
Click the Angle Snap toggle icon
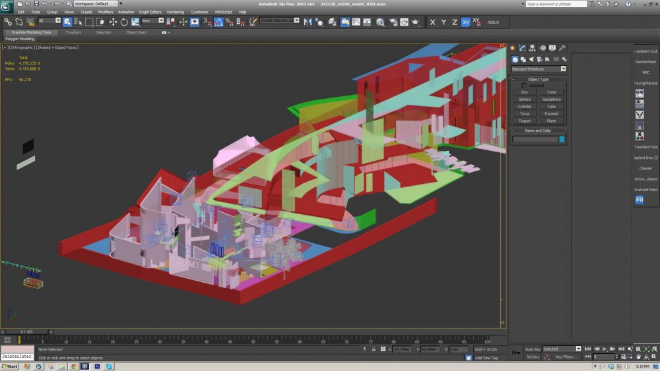pos(217,22)
